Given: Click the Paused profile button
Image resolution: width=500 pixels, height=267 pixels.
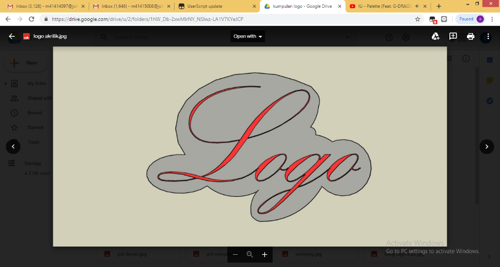Looking at the screenshot, I should tap(470, 19).
